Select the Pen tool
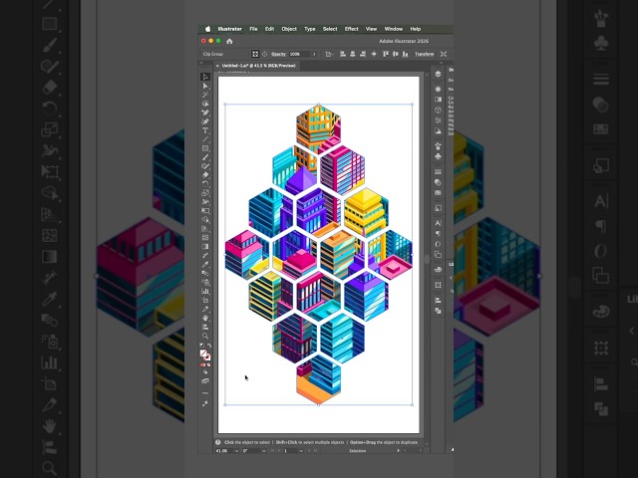The width and height of the screenshot is (638, 478). [205, 113]
